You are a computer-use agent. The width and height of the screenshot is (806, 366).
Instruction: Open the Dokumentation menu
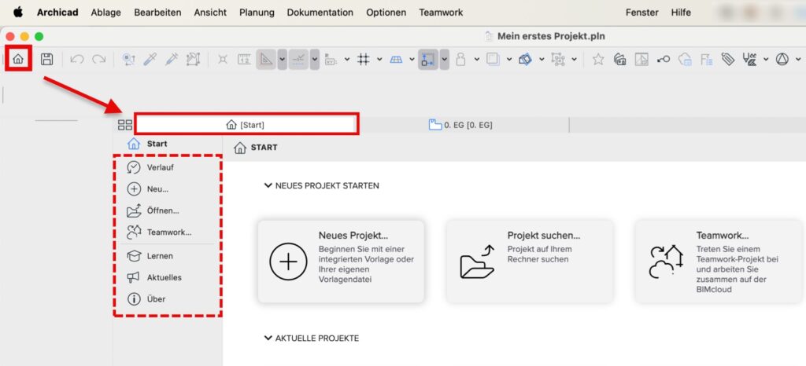[320, 13]
